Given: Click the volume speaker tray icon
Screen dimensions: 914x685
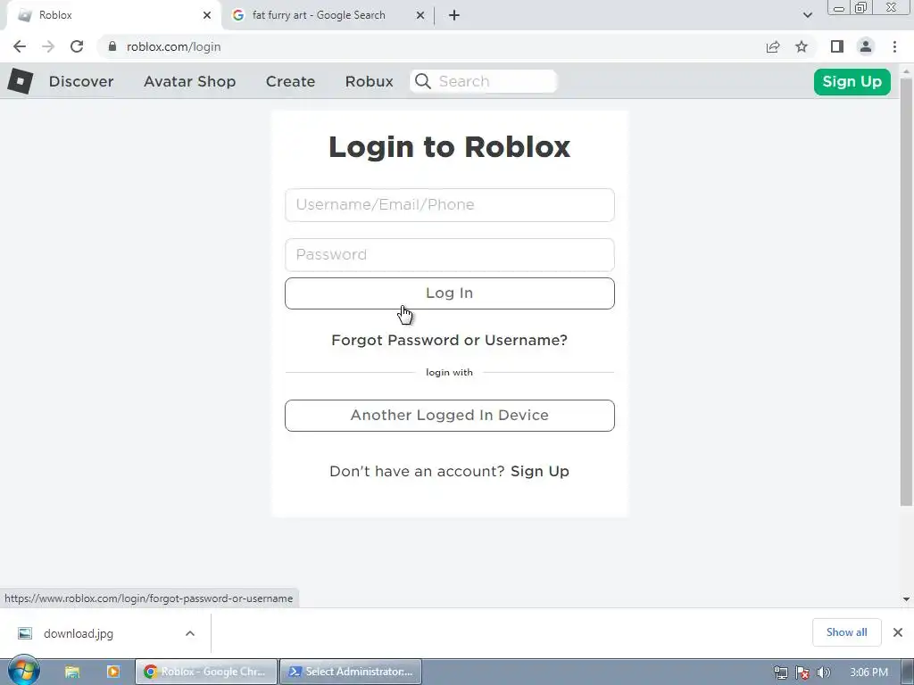Looking at the screenshot, I should (823, 673).
